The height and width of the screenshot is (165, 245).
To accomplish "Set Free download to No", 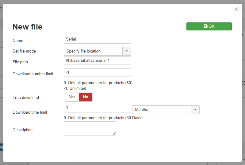I will (86, 97).
